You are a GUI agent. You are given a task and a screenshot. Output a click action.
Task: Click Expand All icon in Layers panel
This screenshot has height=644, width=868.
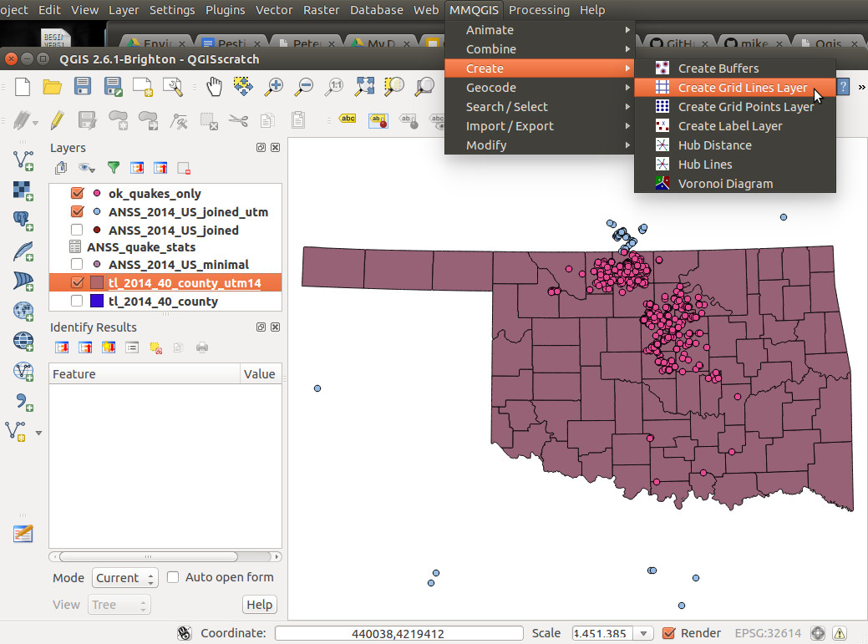(x=137, y=168)
